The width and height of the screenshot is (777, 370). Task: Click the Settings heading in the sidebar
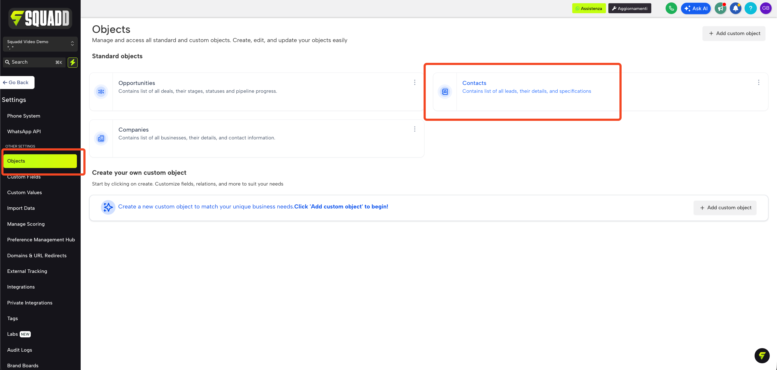click(14, 100)
